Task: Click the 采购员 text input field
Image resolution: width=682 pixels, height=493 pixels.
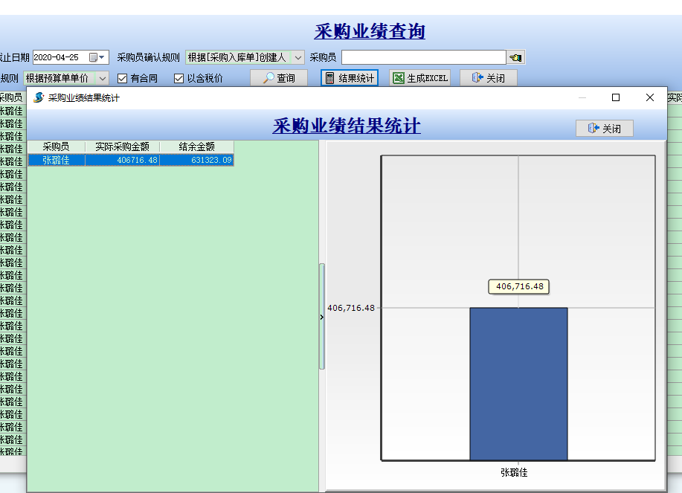Action: pos(423,57)
